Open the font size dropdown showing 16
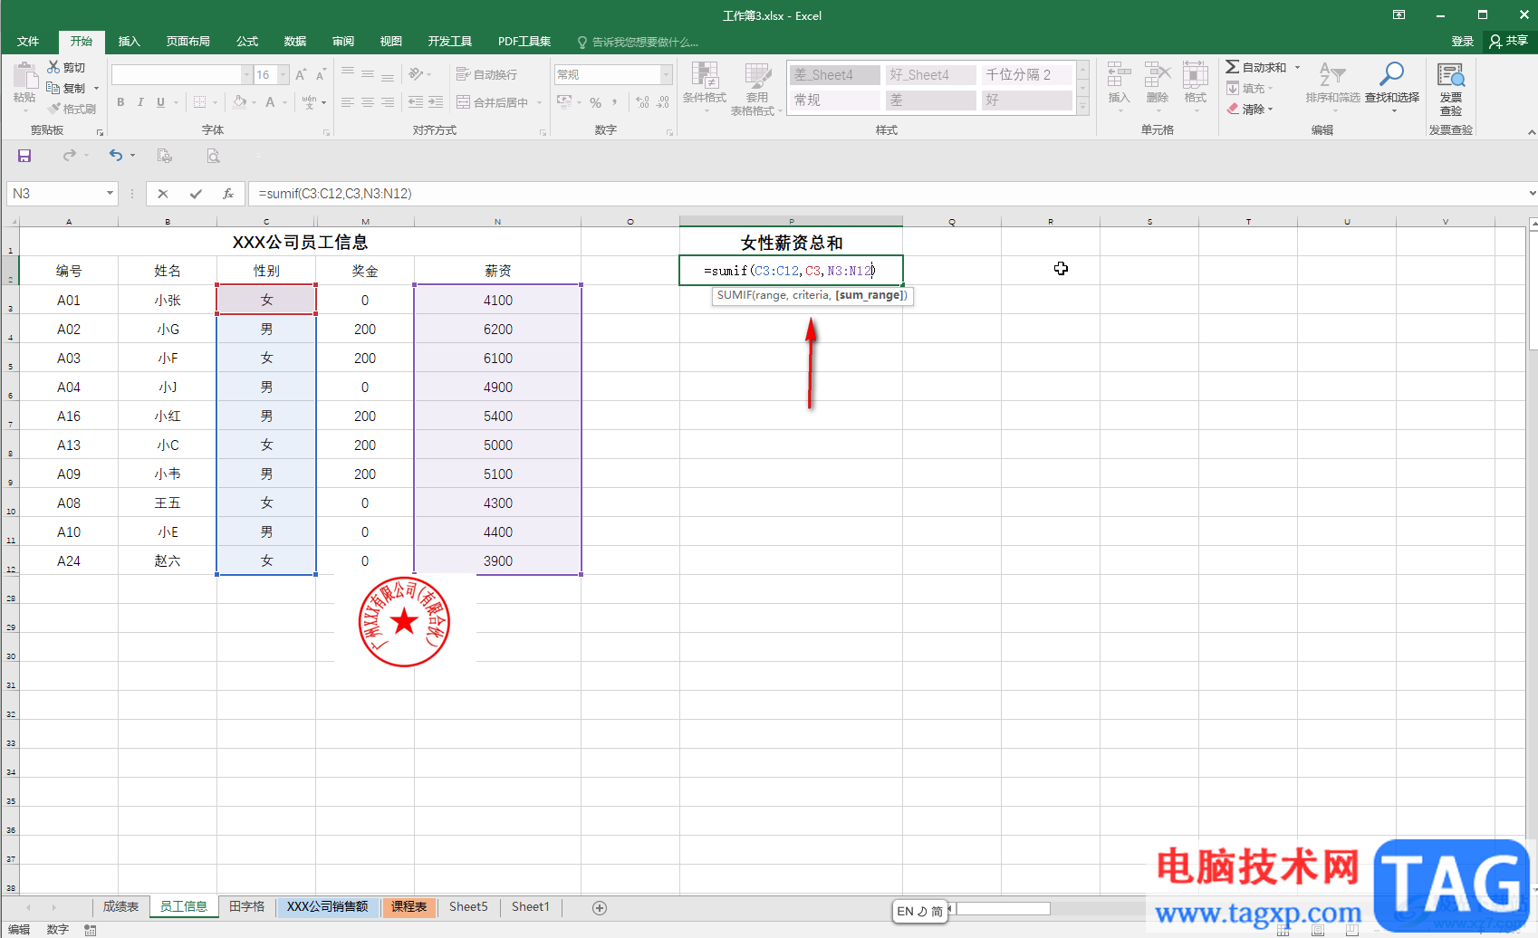 coord(284,74)
